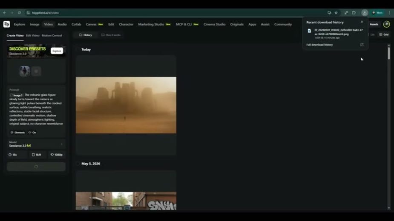This screenshot has height=221, width=394.
Task: Open the 15s duration dropdown
Action: (x=17, y=155)
